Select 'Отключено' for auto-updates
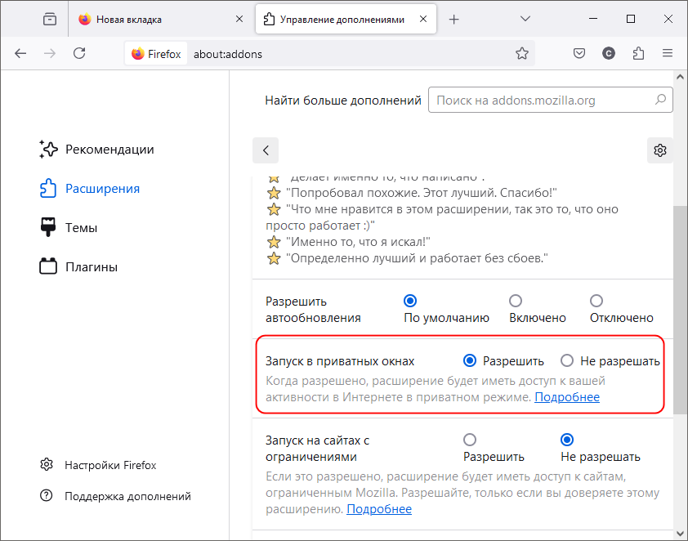 (x=596, y=301)
